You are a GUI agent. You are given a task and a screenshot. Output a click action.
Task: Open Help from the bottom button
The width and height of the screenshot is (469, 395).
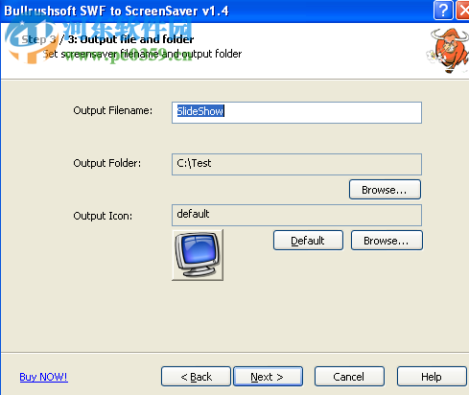432,377
